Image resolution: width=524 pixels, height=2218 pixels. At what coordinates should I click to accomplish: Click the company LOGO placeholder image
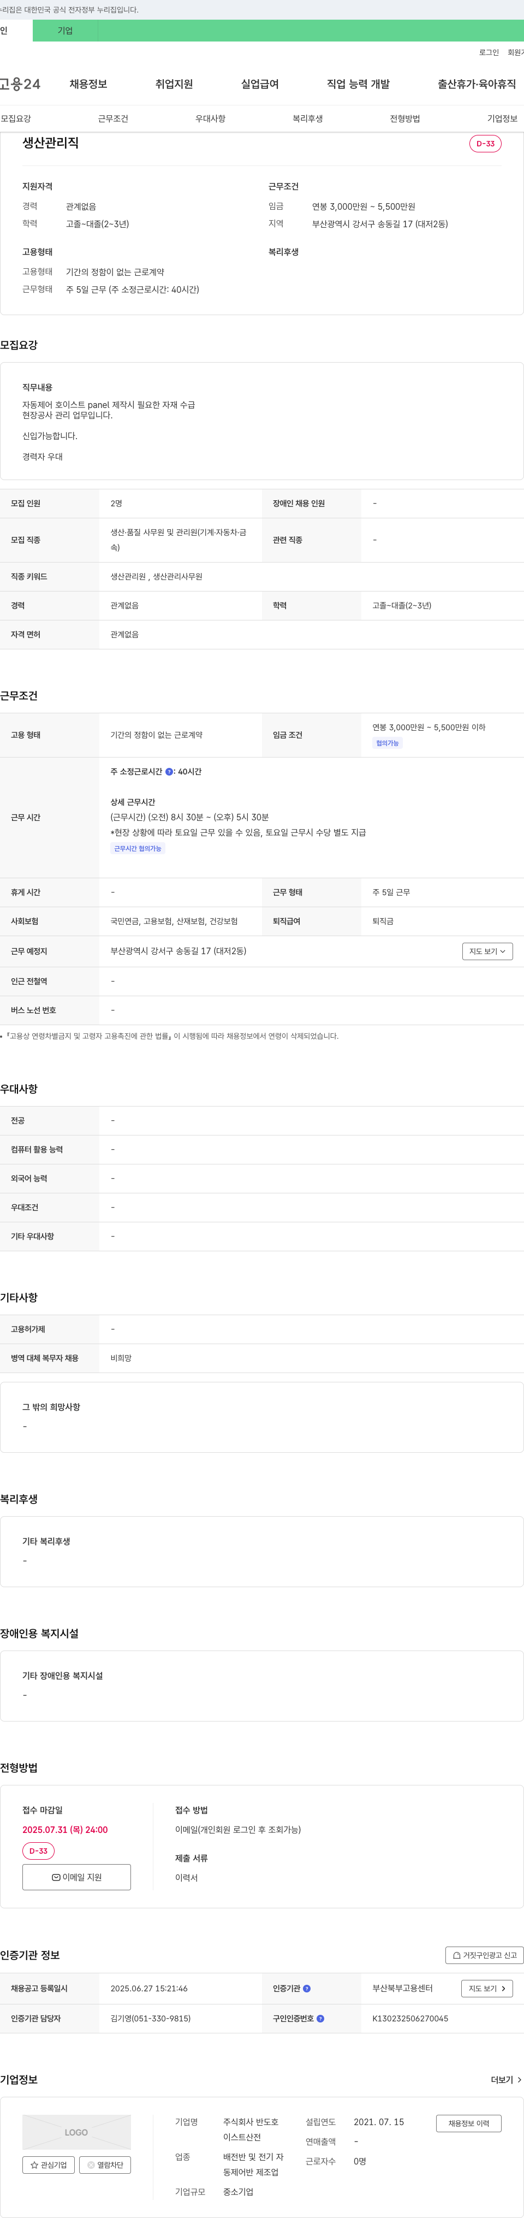[x=76, y=2132]
